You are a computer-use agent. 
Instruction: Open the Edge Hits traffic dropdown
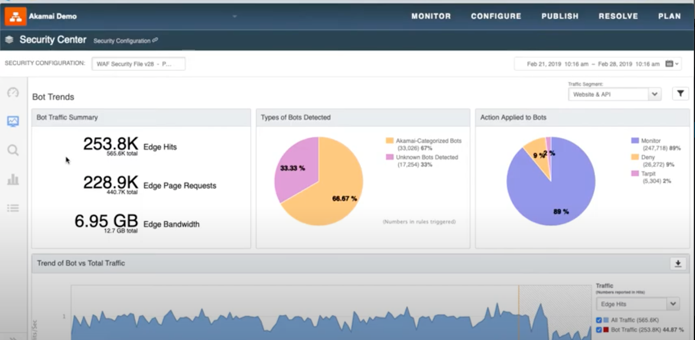coord(637,304)
